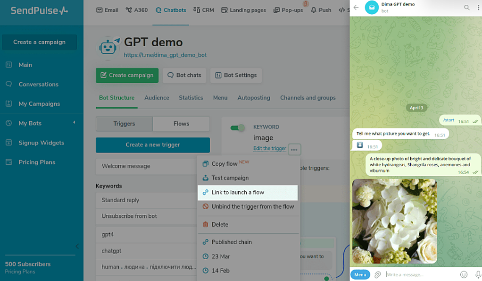This screenshot has height=281, width=482.
Task: Select the Flows tab button
Action: click(x=182, y=124)
